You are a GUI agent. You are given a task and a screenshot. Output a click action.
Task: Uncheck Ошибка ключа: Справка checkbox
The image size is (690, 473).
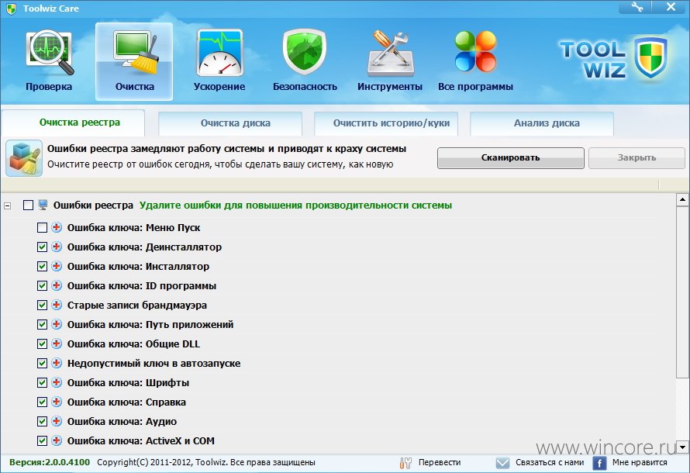pyautogui.click(x=42, y=402)
